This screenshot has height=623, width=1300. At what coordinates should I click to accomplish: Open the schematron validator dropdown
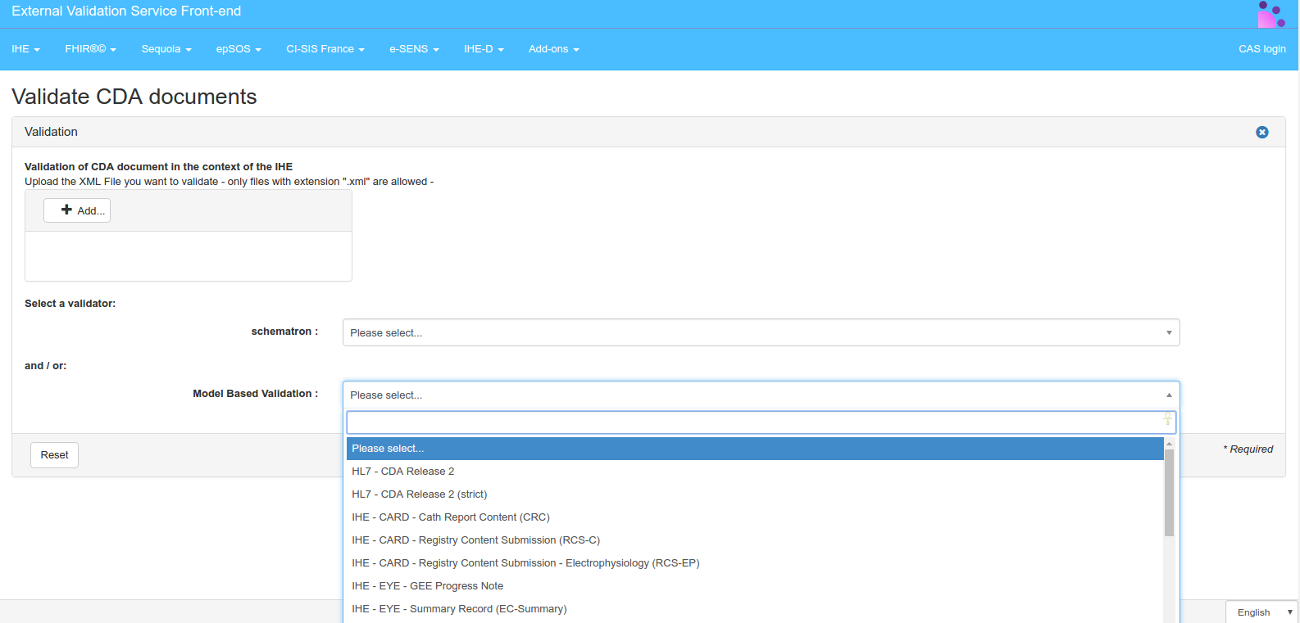[760, 332]
